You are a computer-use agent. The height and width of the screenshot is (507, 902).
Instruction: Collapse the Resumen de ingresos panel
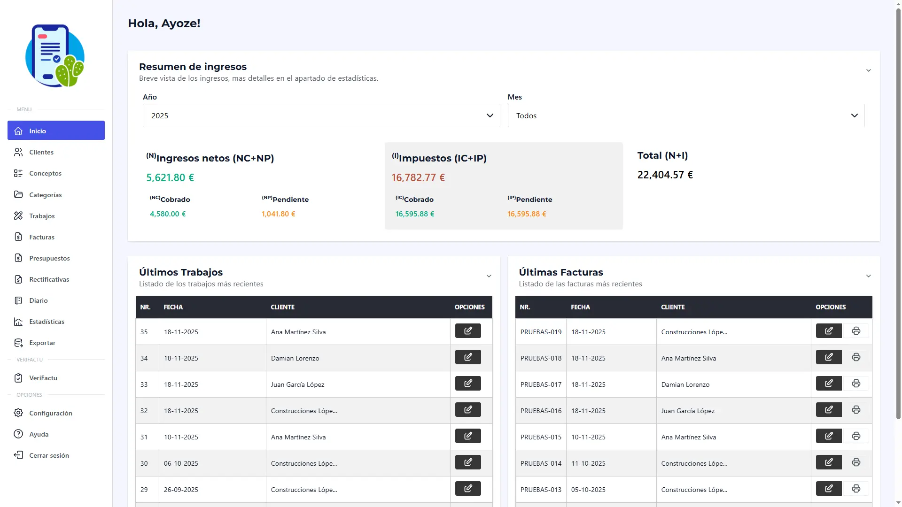coord(869,70)
